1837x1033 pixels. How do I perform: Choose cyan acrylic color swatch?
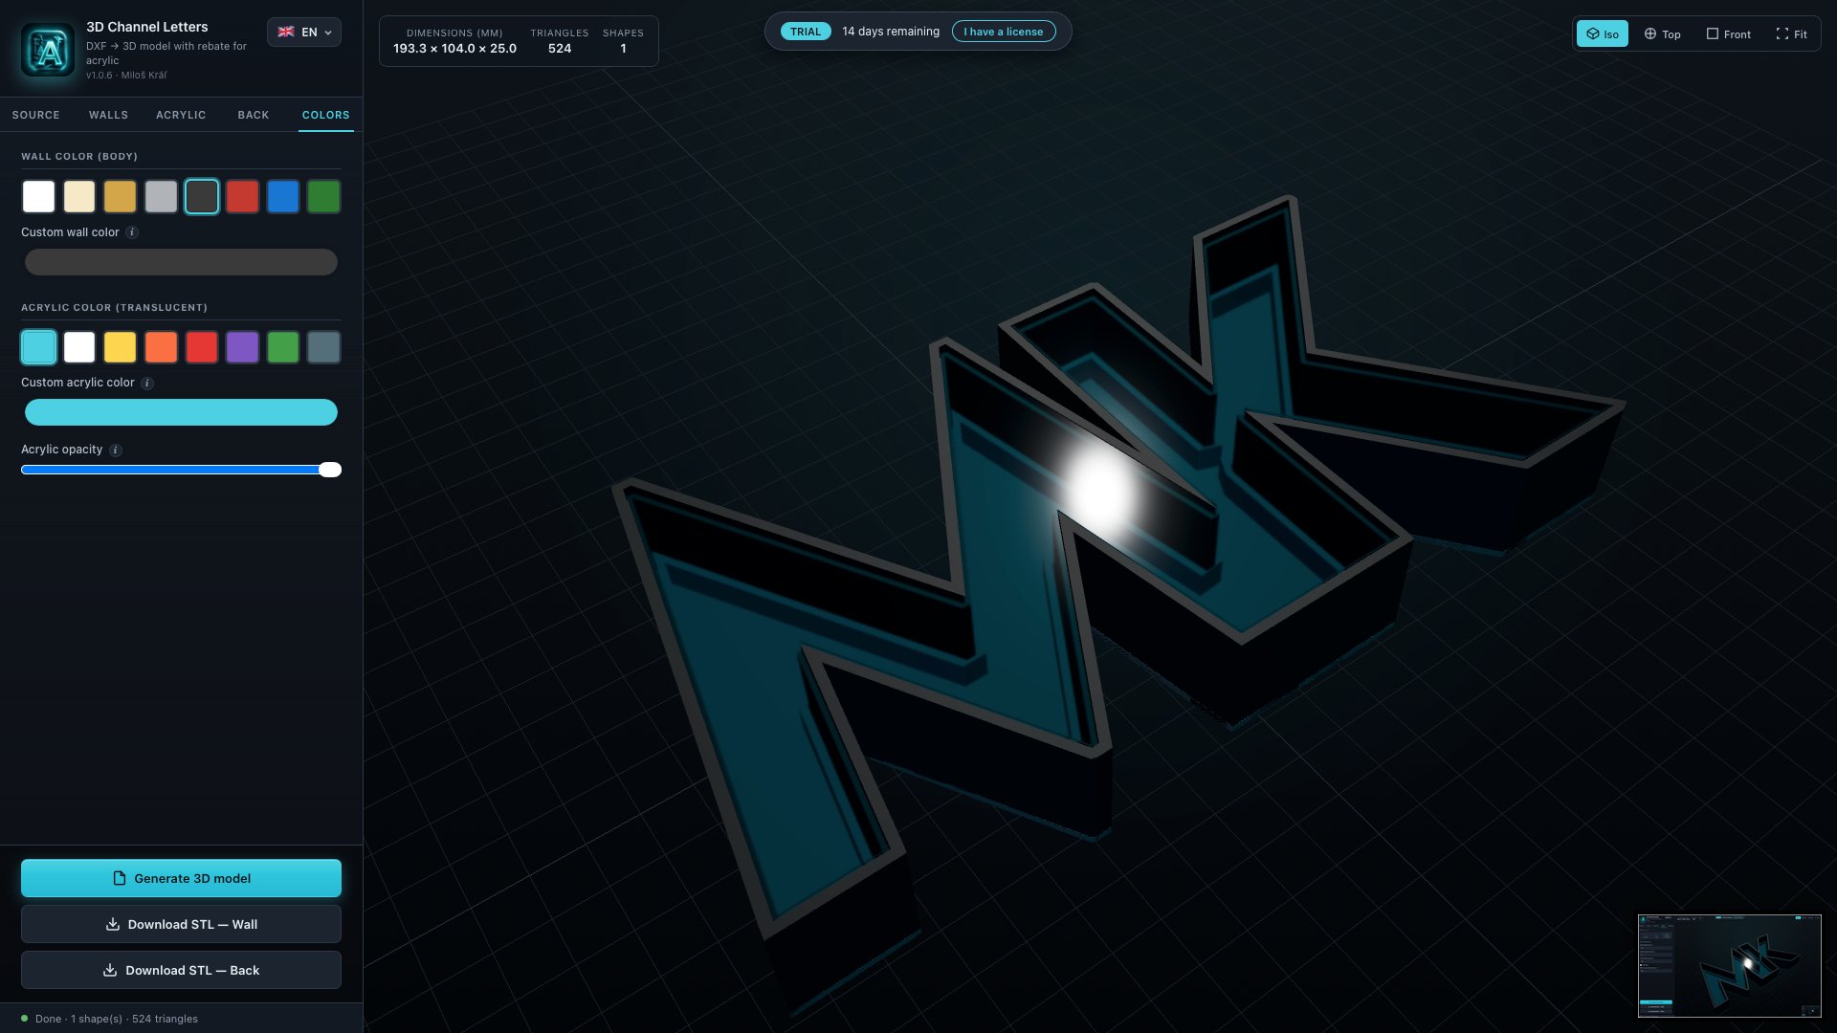tap(39, 347)
